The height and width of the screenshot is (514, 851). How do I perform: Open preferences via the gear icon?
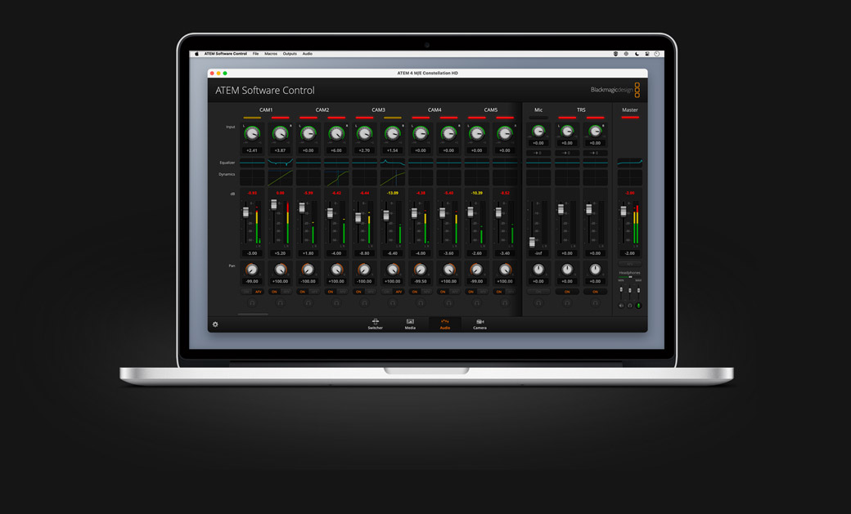pos(215,324)
